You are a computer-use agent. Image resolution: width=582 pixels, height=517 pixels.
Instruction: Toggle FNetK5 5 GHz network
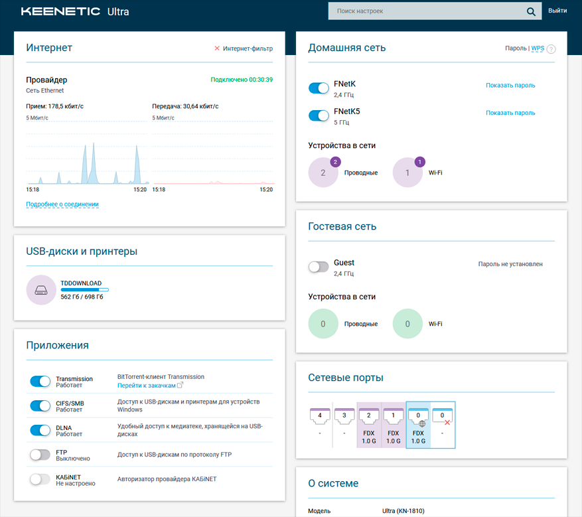319,115
